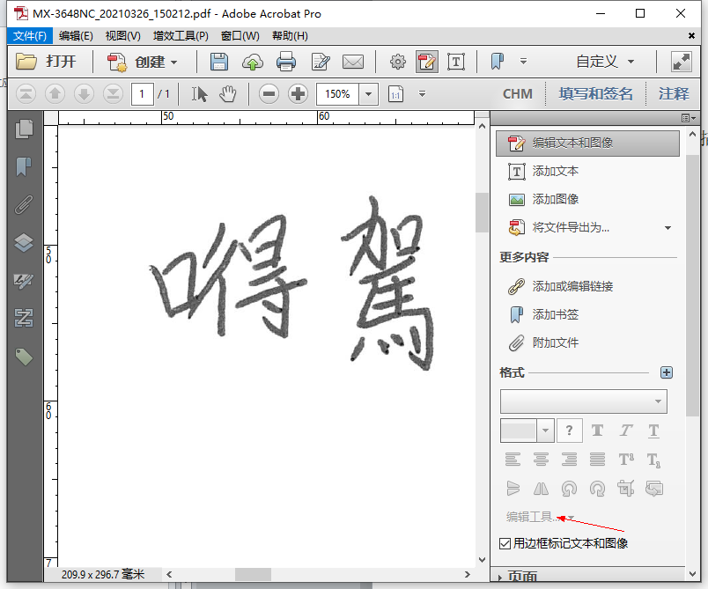Choose the Select tool cursor icon
The height and width of the screenshot is (589, 708).
[x=199, y=94]
